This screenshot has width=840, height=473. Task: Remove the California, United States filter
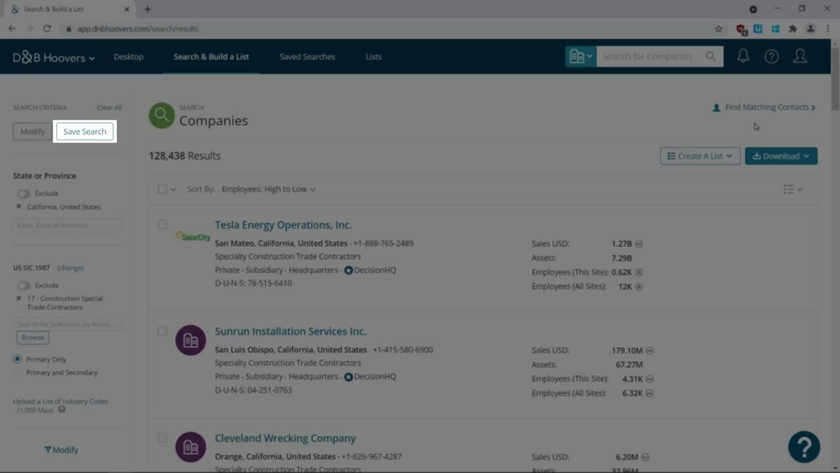18,207
